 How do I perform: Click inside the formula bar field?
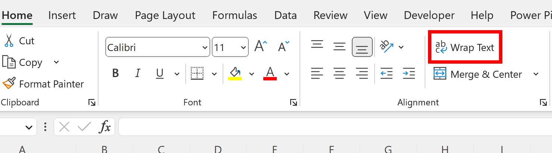pyautogui.click(x=335, y=127)
